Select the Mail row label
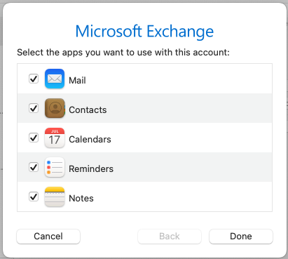The image size is (288, 259). [77, 81]
